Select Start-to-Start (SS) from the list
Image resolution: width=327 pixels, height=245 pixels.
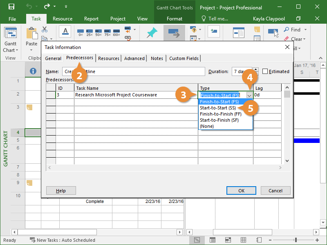(217, 108)
